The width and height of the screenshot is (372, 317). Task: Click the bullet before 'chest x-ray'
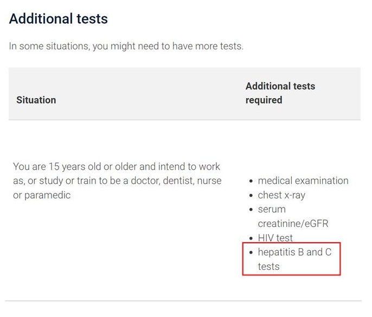251,196
